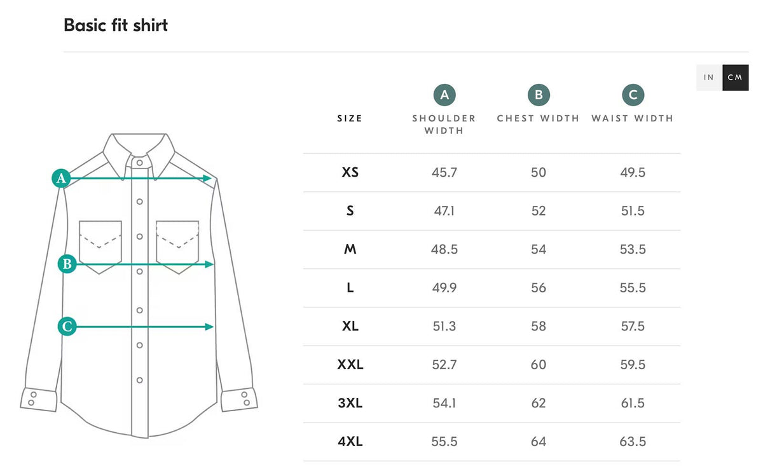This screenshot has width=763, height=476.
Task: Click the XXL chest width value 60
Action: point(539,365)
